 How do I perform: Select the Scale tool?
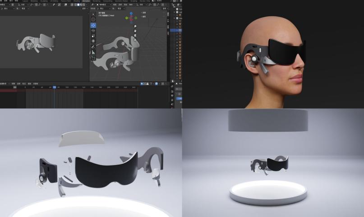(x=93, y=36)
